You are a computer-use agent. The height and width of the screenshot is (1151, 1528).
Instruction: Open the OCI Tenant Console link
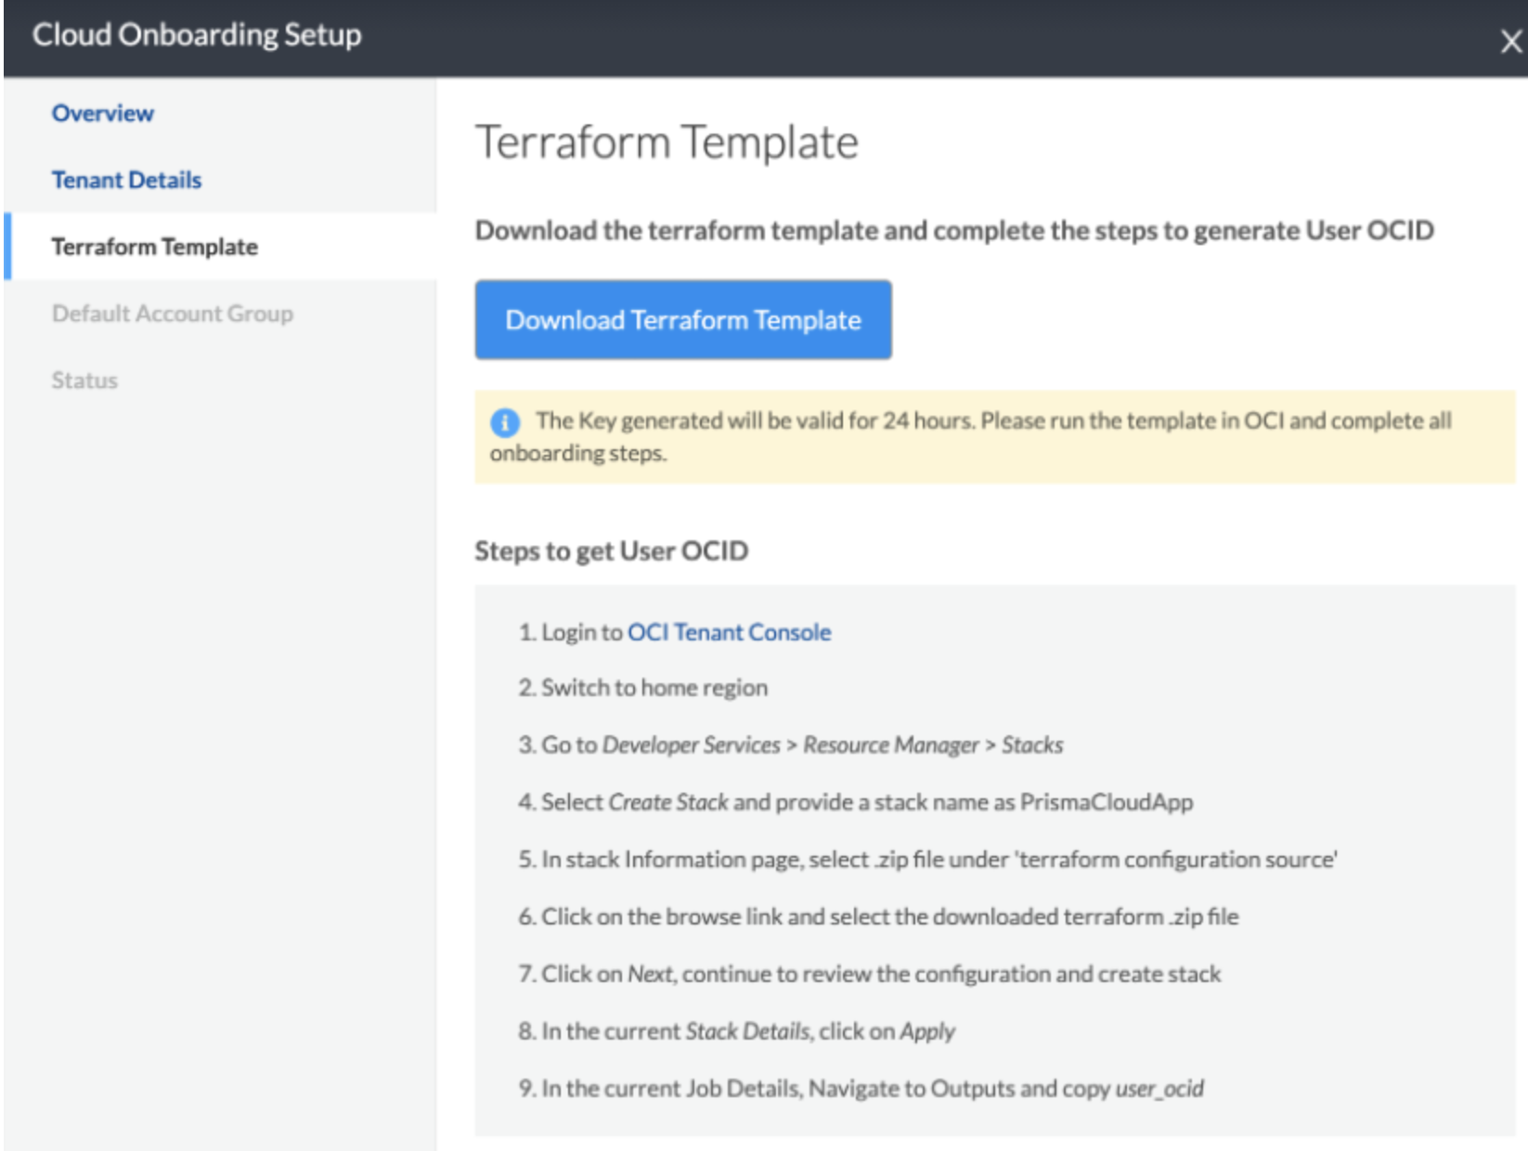pyautogui.click(x=729, y=632)
